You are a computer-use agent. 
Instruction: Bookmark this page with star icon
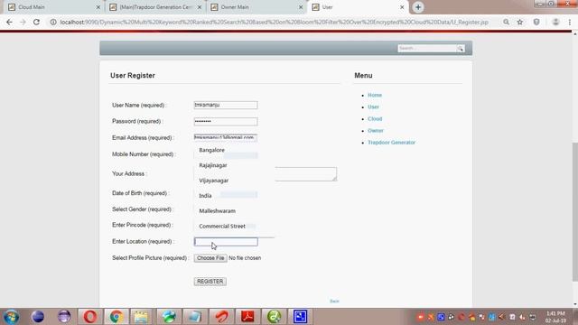(x=520, y=22)
